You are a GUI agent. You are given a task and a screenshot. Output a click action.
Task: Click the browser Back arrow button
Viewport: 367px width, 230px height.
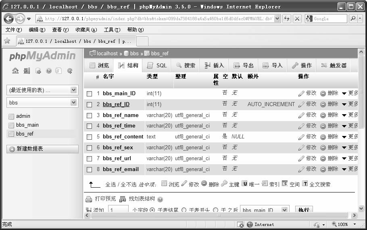[8, 19]
